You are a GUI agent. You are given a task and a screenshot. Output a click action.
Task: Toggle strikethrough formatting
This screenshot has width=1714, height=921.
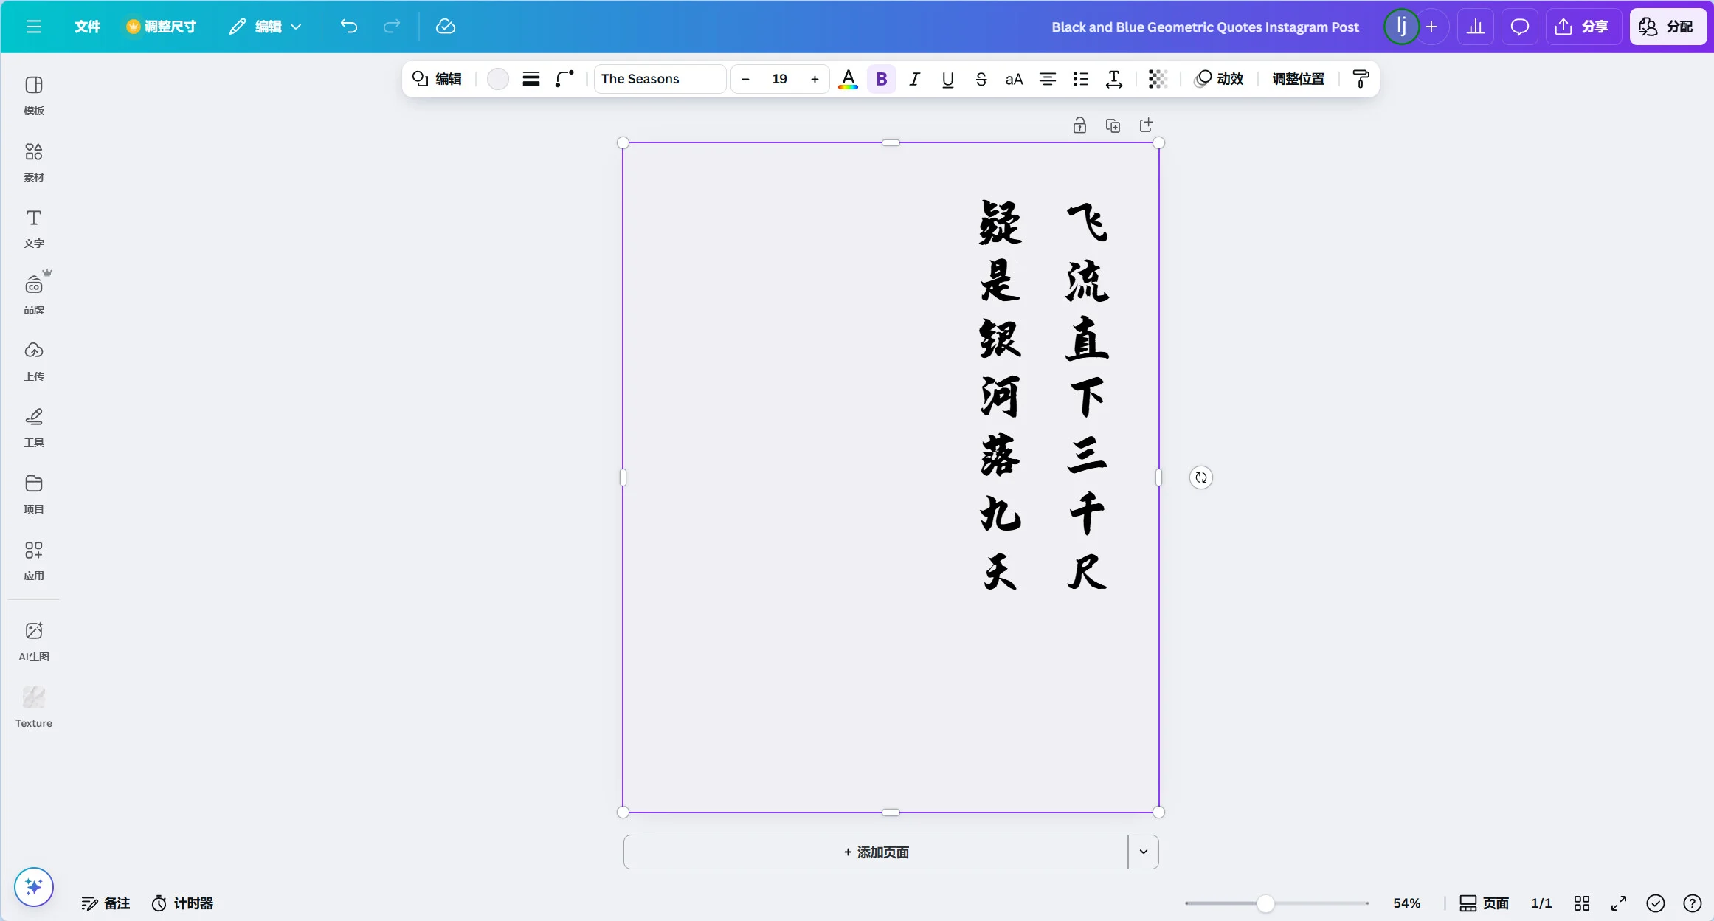(x=981, y=79)
